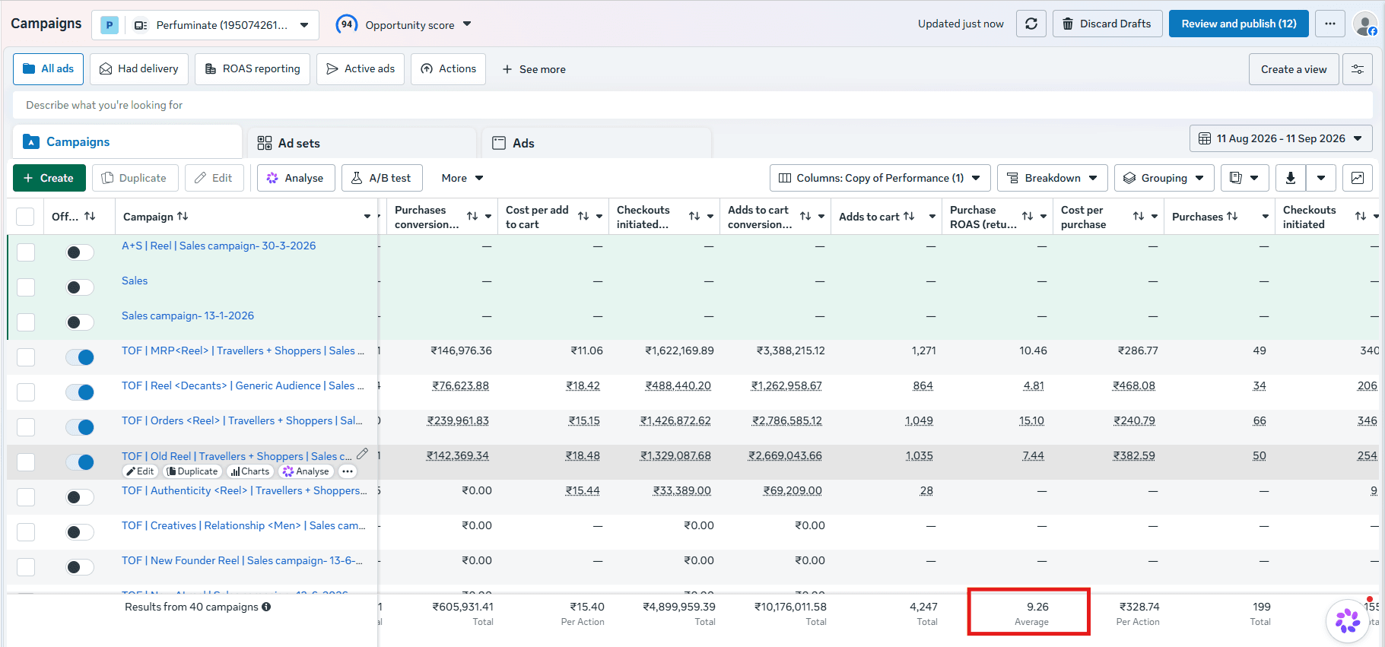Click Review and publish (12) button
Screen dimensions: 1385x647
[1238, 24]
